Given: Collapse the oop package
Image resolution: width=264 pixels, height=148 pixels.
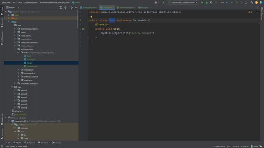Looking at the screenshot, I should [12, 25].
